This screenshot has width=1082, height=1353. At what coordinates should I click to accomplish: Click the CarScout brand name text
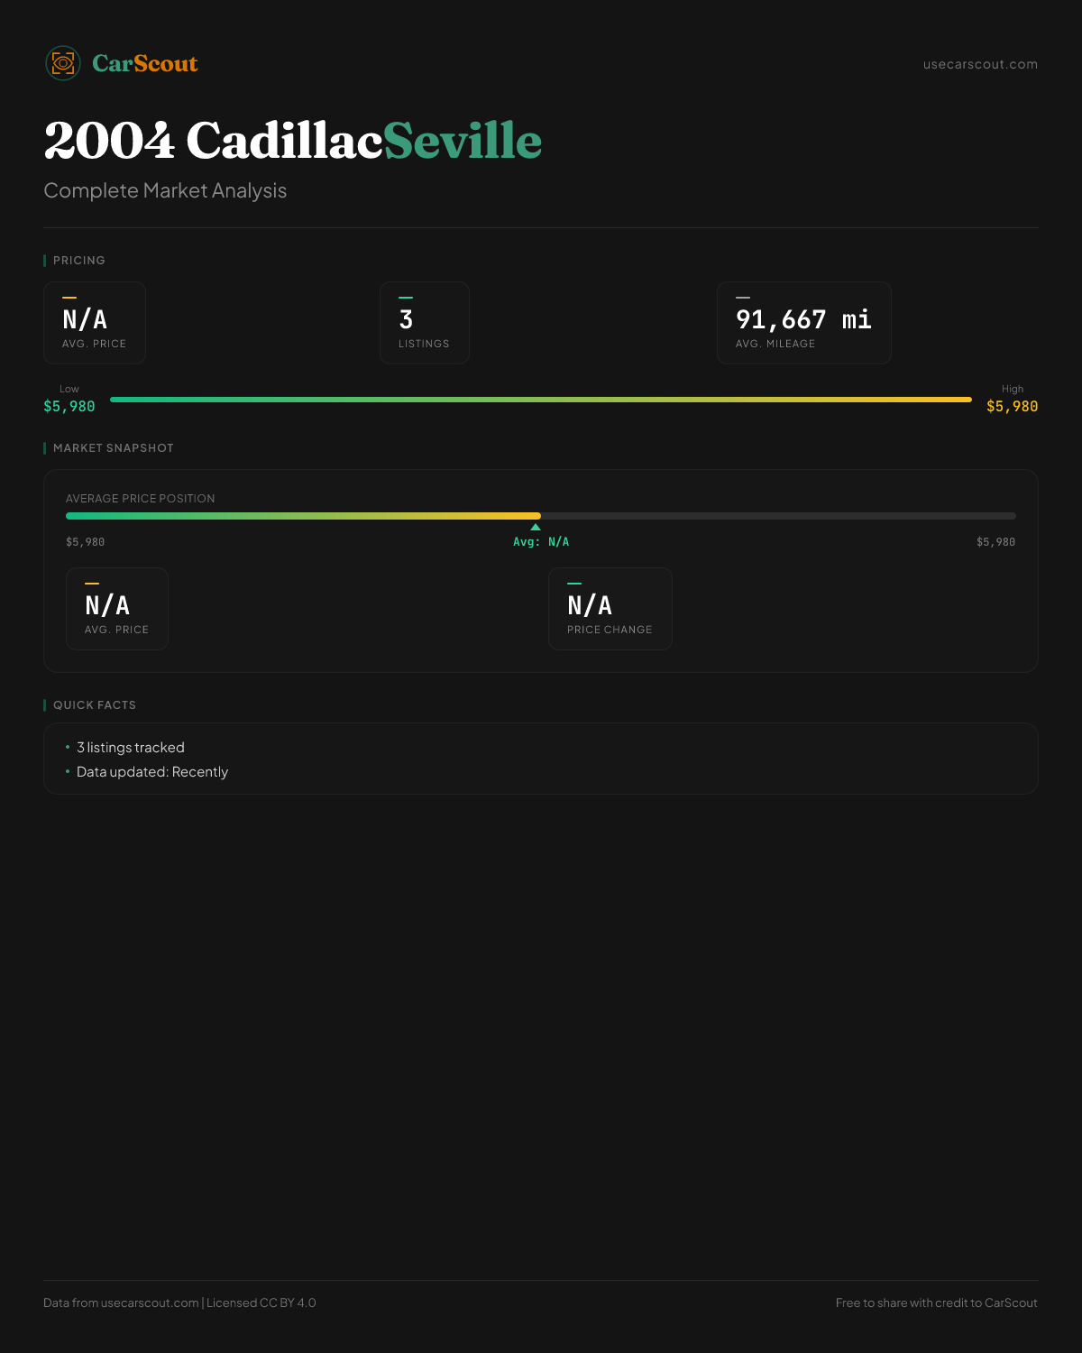click(x=145, y=64)
